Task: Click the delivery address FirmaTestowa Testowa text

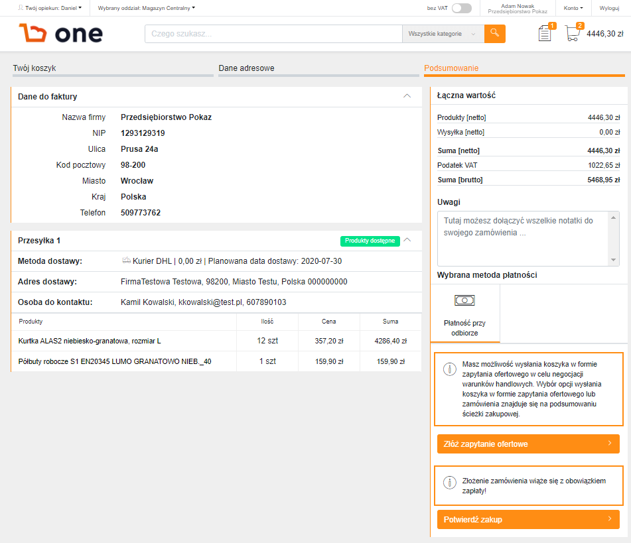Action: 234,282
